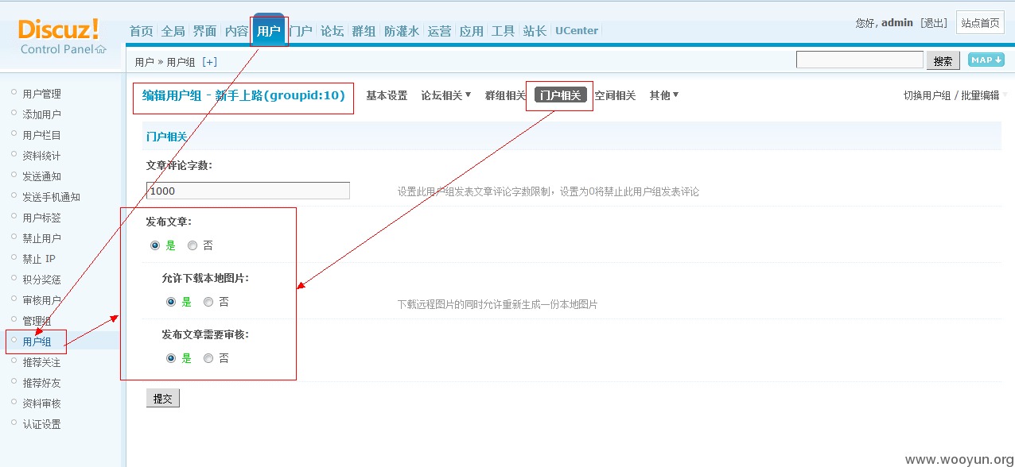Image resolution: width=1015 pixels, height=467 pixels.
Task: Open 认证设置 in sidebar
Action: pyautogui.click(x=41, y=424)
